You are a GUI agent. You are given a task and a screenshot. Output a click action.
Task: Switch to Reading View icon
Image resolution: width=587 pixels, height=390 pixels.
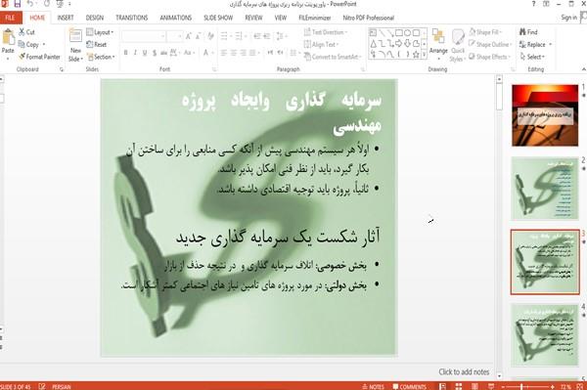coord(474,386)
